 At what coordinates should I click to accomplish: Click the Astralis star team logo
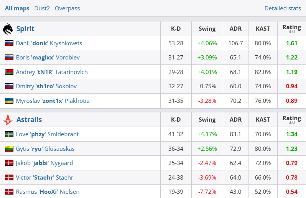click(8, 120)
